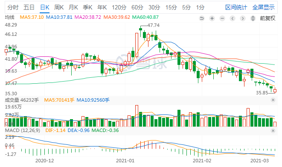Shift chart right with right arrow icon
The height and width of the screenshot is (167, 282).
(243, 18)
